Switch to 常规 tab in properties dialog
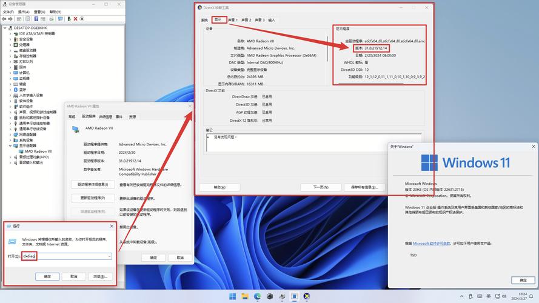The height and width of the screenshot is (303, 539). coord(72,117)
